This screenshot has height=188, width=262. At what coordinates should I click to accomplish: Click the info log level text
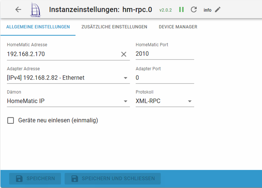[x=207, y=10]
